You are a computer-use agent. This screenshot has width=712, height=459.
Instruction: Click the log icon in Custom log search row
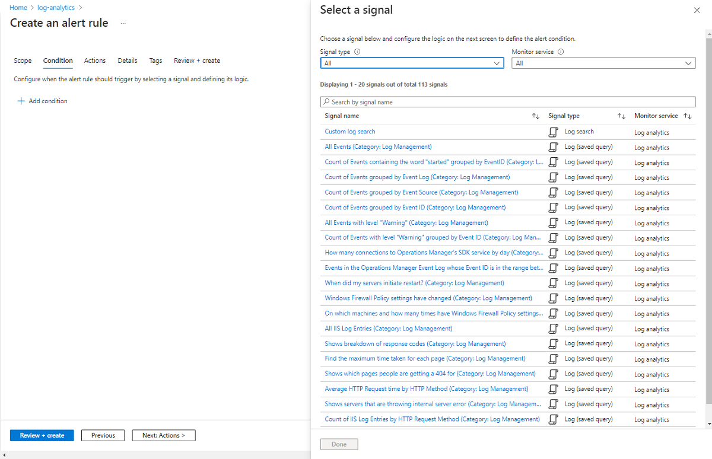(553, 132)
